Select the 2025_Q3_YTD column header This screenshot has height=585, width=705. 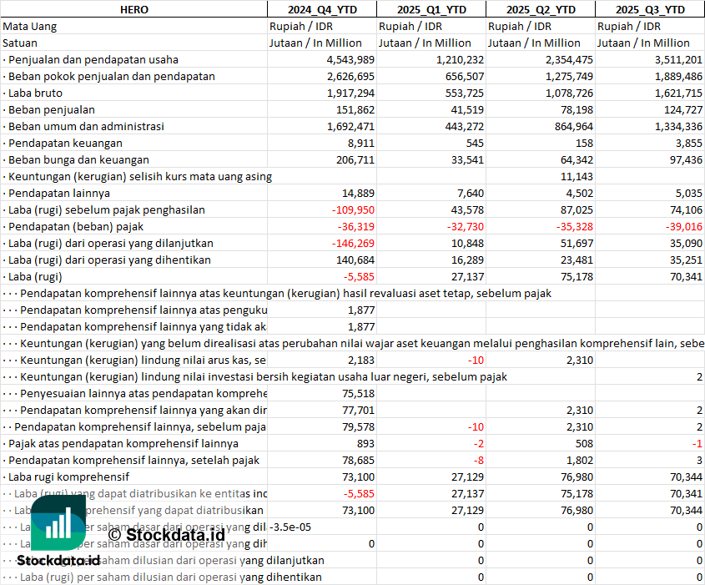point(650,9)
